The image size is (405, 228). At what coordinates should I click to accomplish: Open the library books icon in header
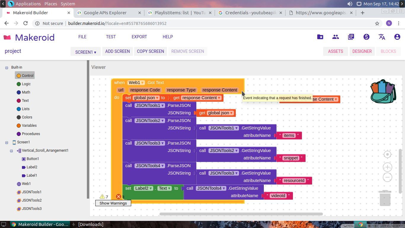point(351,37)
